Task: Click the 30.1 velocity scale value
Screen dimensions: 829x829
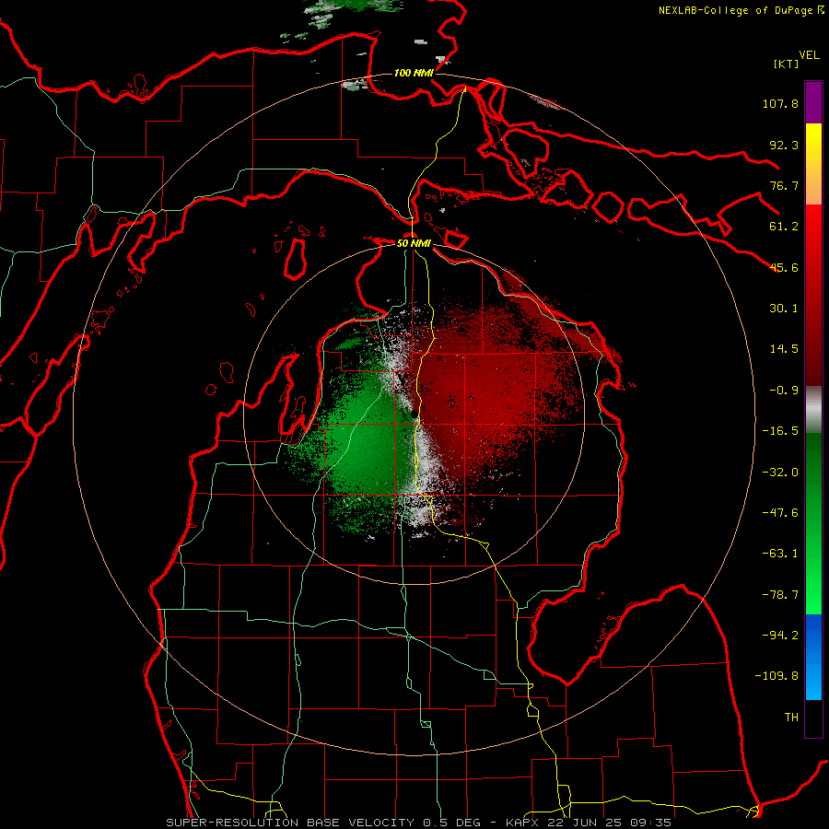Action: (784, 309)
